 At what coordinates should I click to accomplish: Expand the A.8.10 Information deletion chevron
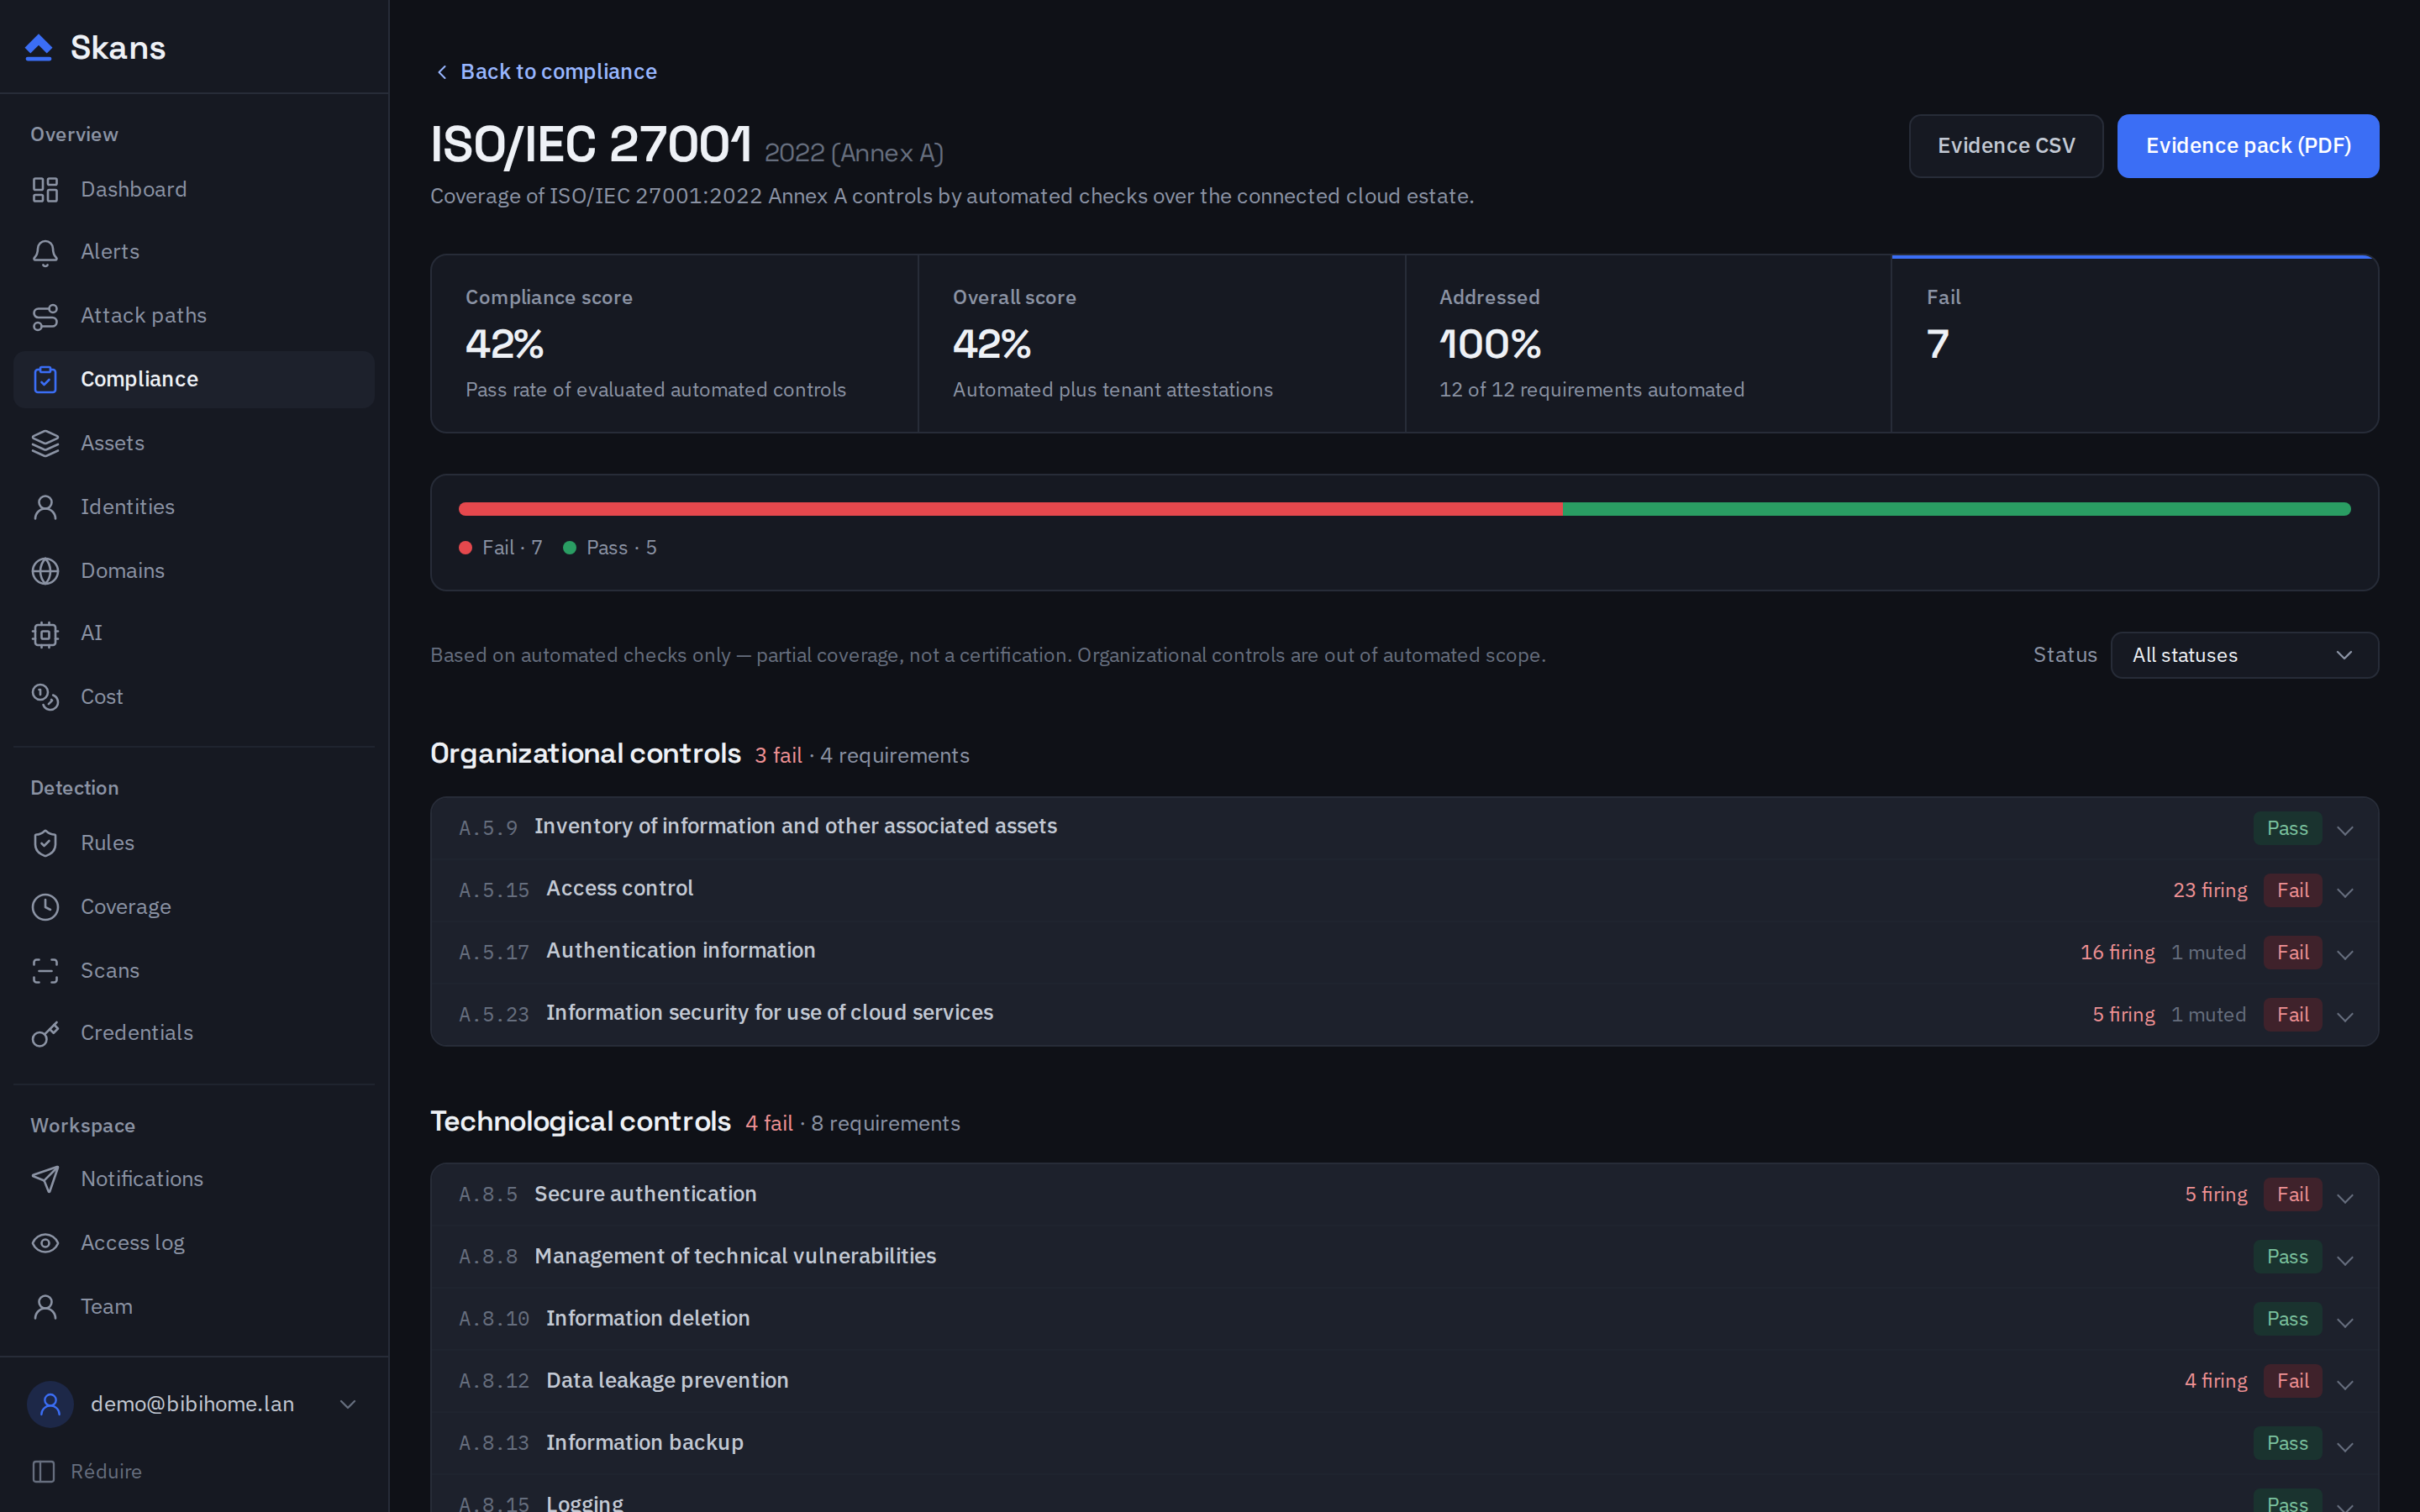(2345, 1321)
